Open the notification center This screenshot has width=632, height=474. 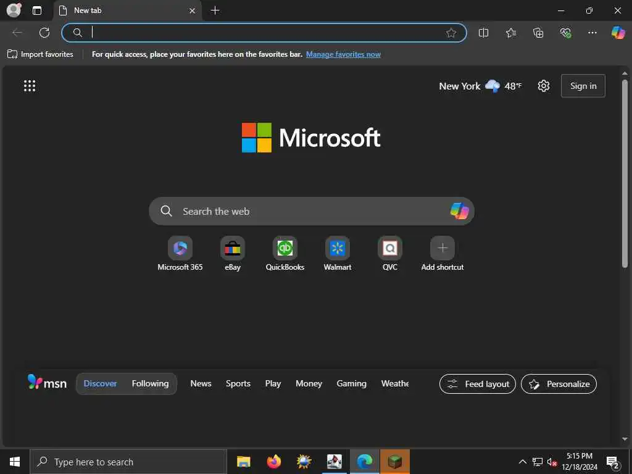(613, 462)
